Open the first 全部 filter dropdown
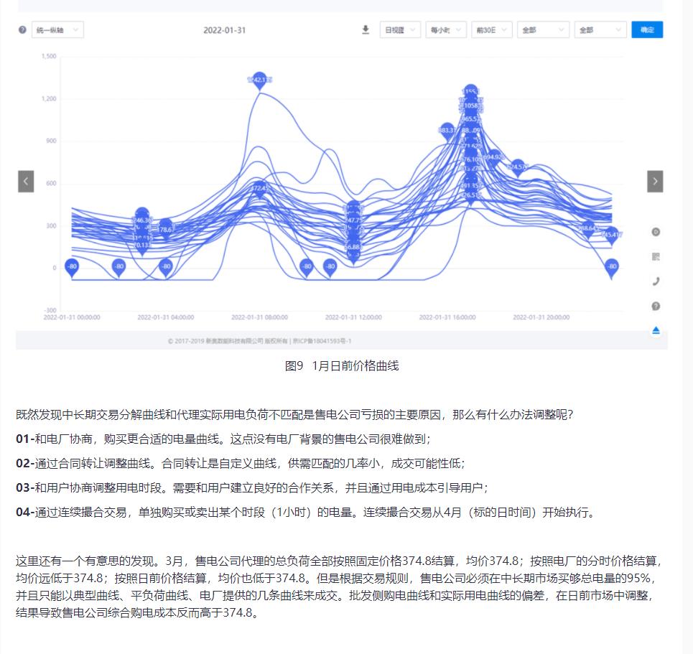The width and height of the screenshot is (693, 654). [543, 30]
